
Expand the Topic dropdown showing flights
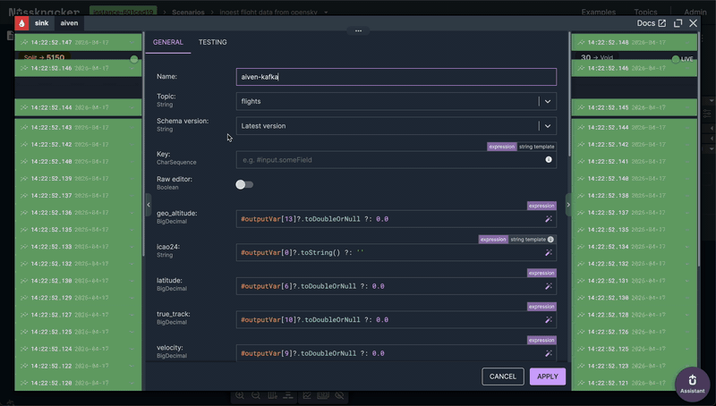click(547, 102)
